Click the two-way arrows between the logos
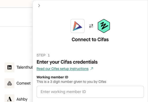 click(x=91, y=26)
